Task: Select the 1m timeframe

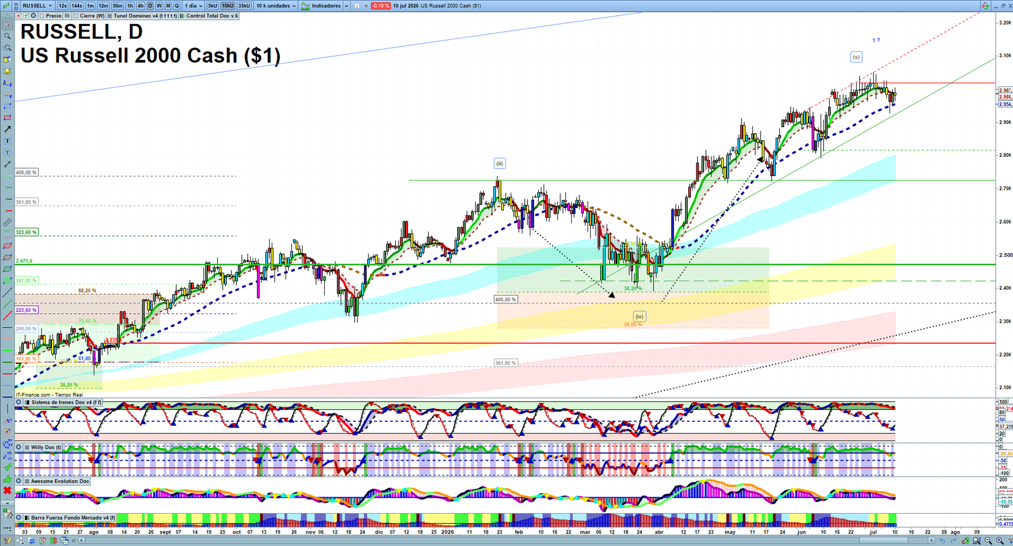Action: point(91,6)
